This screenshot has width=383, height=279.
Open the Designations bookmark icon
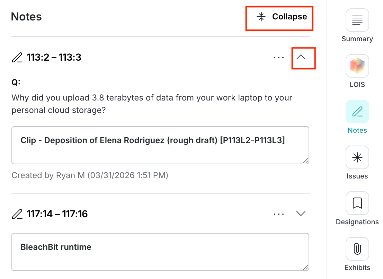tap(357, 203)
